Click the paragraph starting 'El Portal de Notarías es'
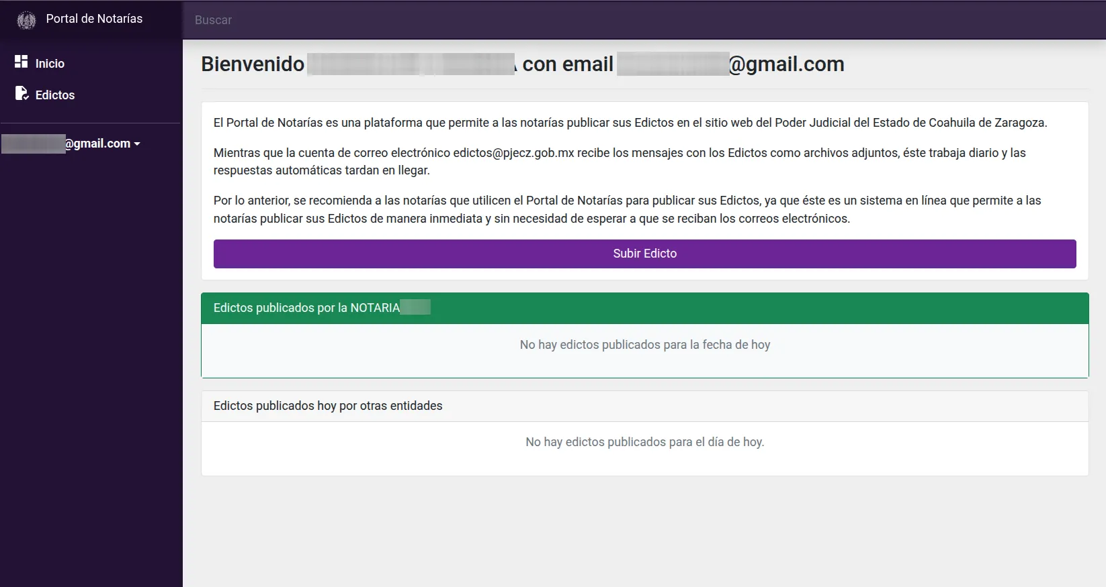Image resolution: width=1106 pixels, height=587 pixels. tap(630, 123)
